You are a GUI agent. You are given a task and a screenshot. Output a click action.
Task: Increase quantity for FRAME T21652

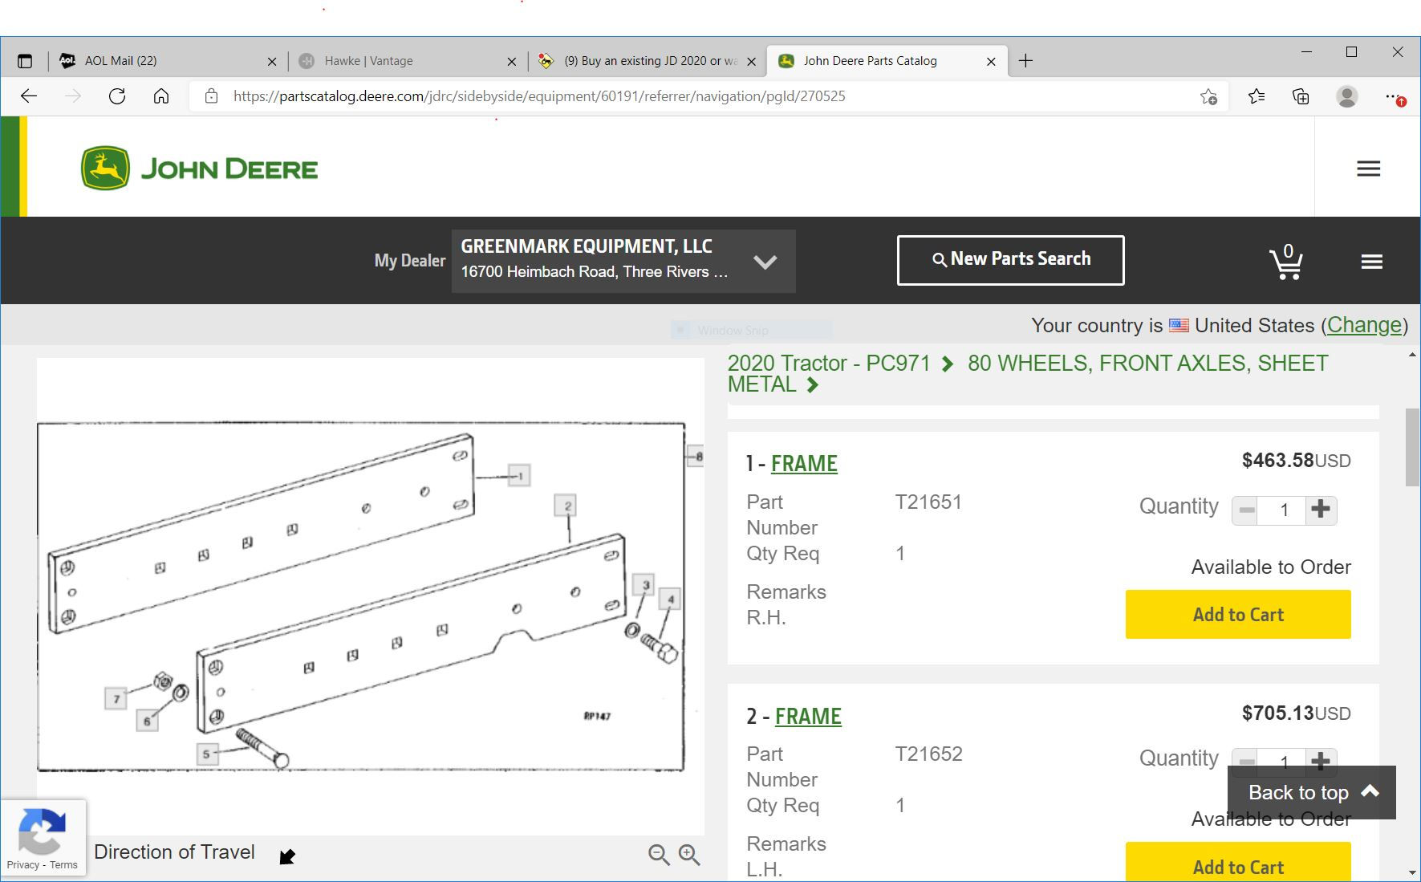point(1321,759)
